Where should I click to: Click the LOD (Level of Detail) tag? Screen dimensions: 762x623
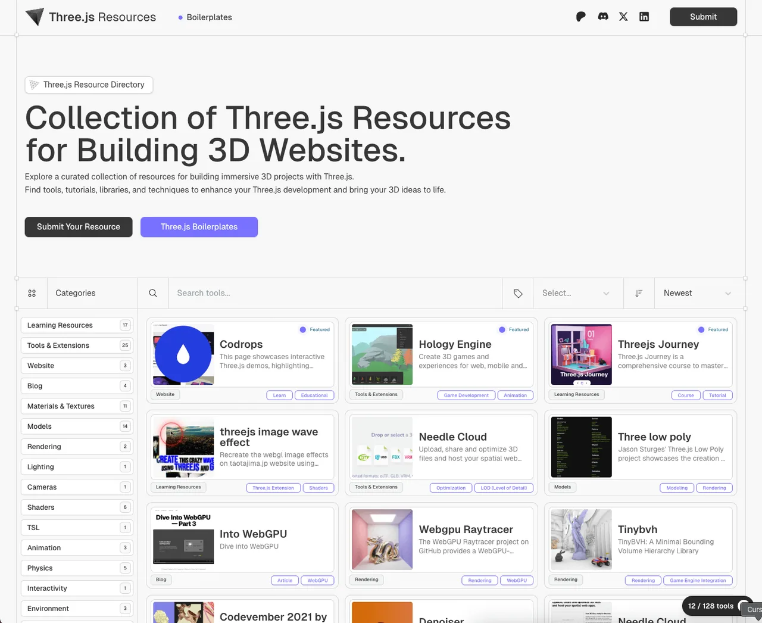504,488
